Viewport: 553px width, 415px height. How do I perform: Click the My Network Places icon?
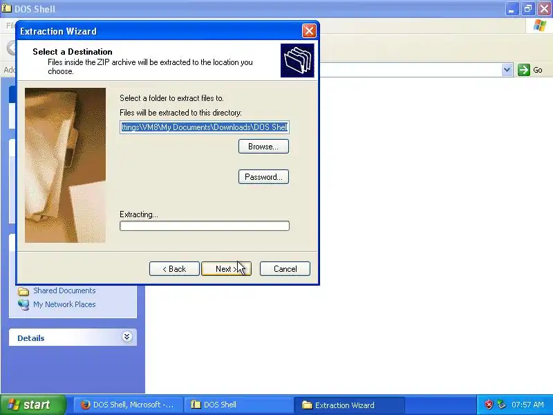click(24, 304)
